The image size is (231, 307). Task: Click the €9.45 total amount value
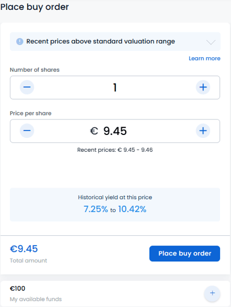coord(24,249)
